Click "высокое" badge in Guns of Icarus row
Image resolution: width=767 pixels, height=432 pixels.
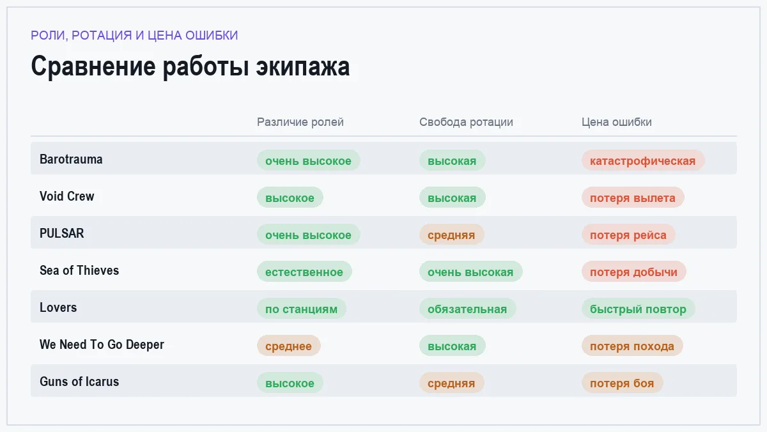(x=290, y=383)
